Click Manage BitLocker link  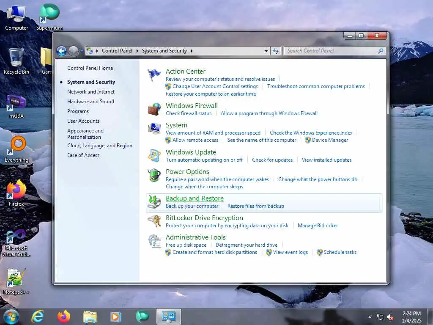[318, 226]
